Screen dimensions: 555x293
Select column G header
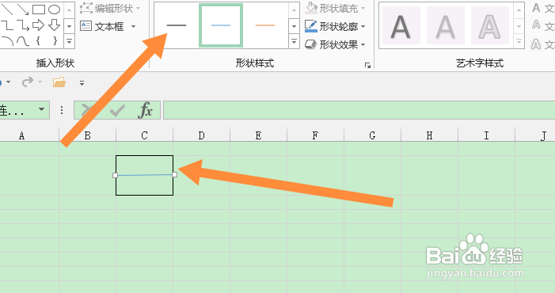372,135
